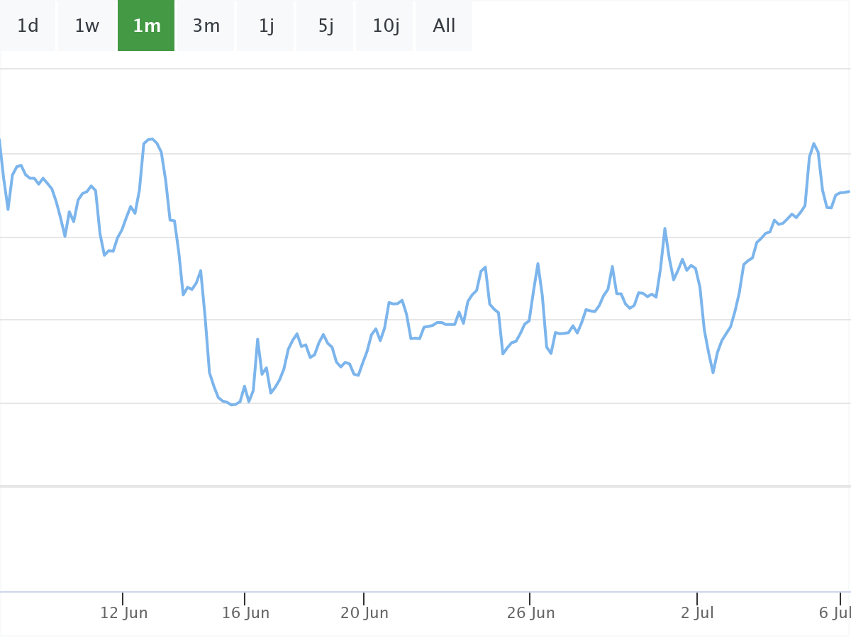Click the 16 Jun date label
Viewport: 851px width, 638px height.
[x=245, y=613]
